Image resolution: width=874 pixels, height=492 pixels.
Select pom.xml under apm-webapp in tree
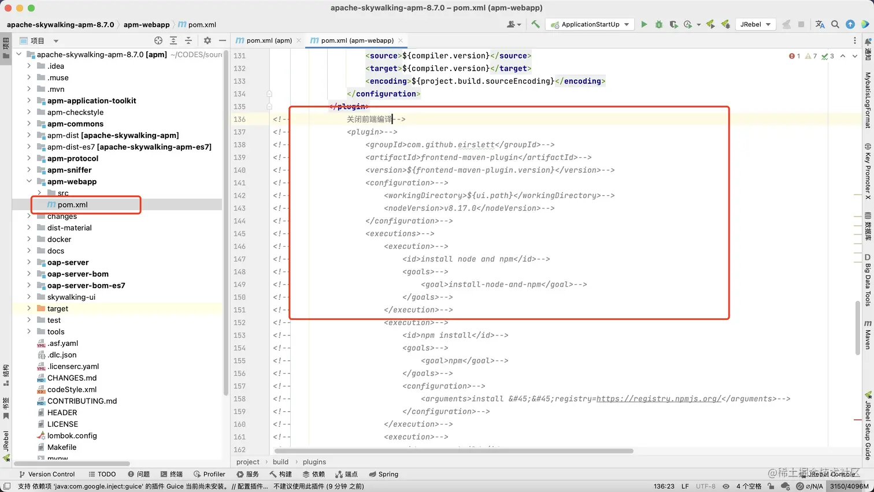tap(72, 204)
